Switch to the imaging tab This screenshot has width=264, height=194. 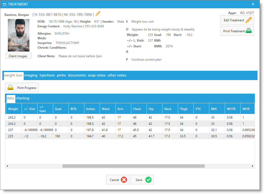tap(31, 75)
